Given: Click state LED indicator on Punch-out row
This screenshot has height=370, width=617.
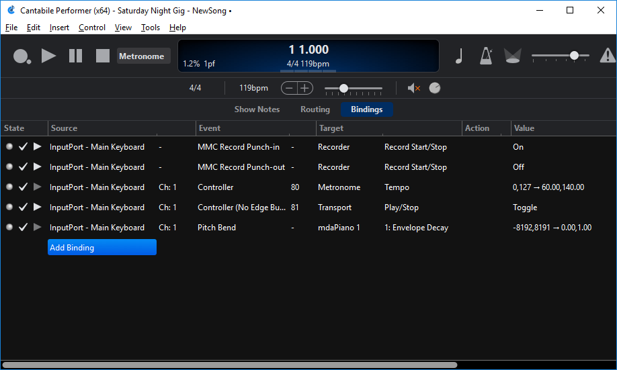Looking at the screenshot, I should 9,167.
